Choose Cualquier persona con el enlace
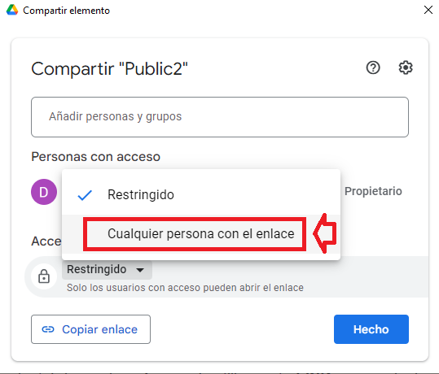The width and height of the screenshot is (439, 374). pos(201,234)
